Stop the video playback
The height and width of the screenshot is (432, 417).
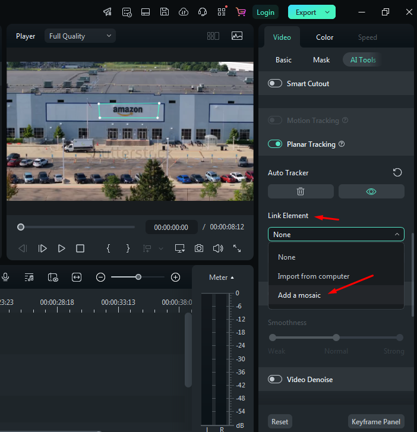pyautogui.click(x=80, y=248)
